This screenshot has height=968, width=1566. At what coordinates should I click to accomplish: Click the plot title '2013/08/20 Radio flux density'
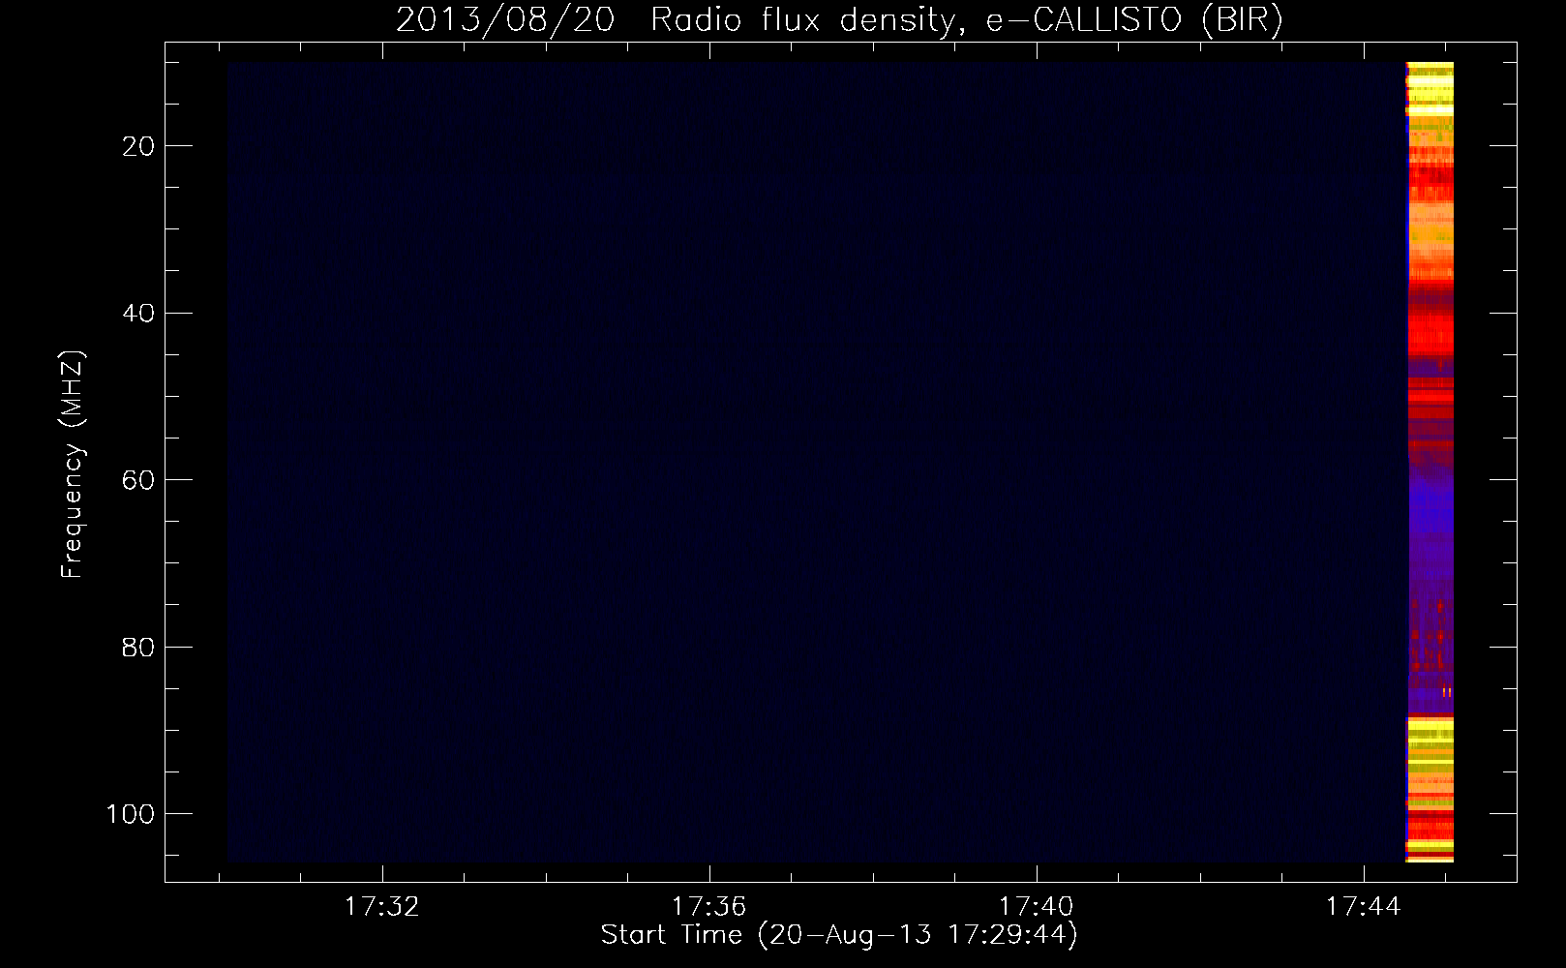[x=839, y=20]
